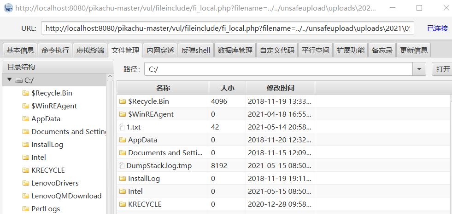This screenshot has width=452, height=214.
Task: Open the 扩展功能 tab
Action: pos(351,50)
